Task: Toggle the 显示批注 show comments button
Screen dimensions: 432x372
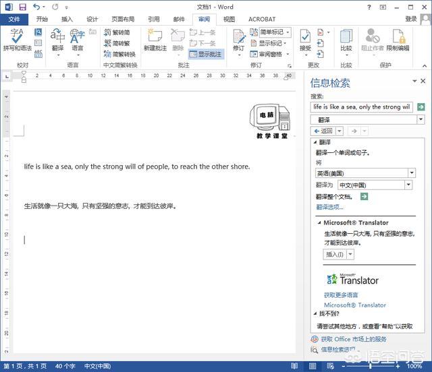Action: 205,54
